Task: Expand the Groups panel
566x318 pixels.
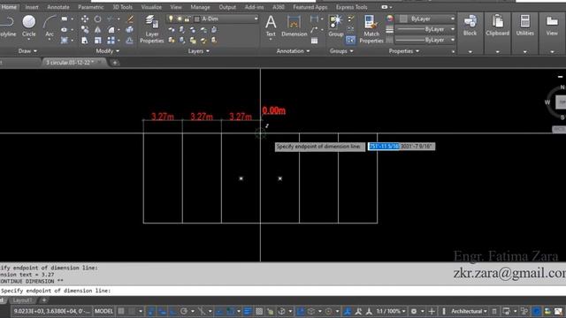Action: click(341, 51)
